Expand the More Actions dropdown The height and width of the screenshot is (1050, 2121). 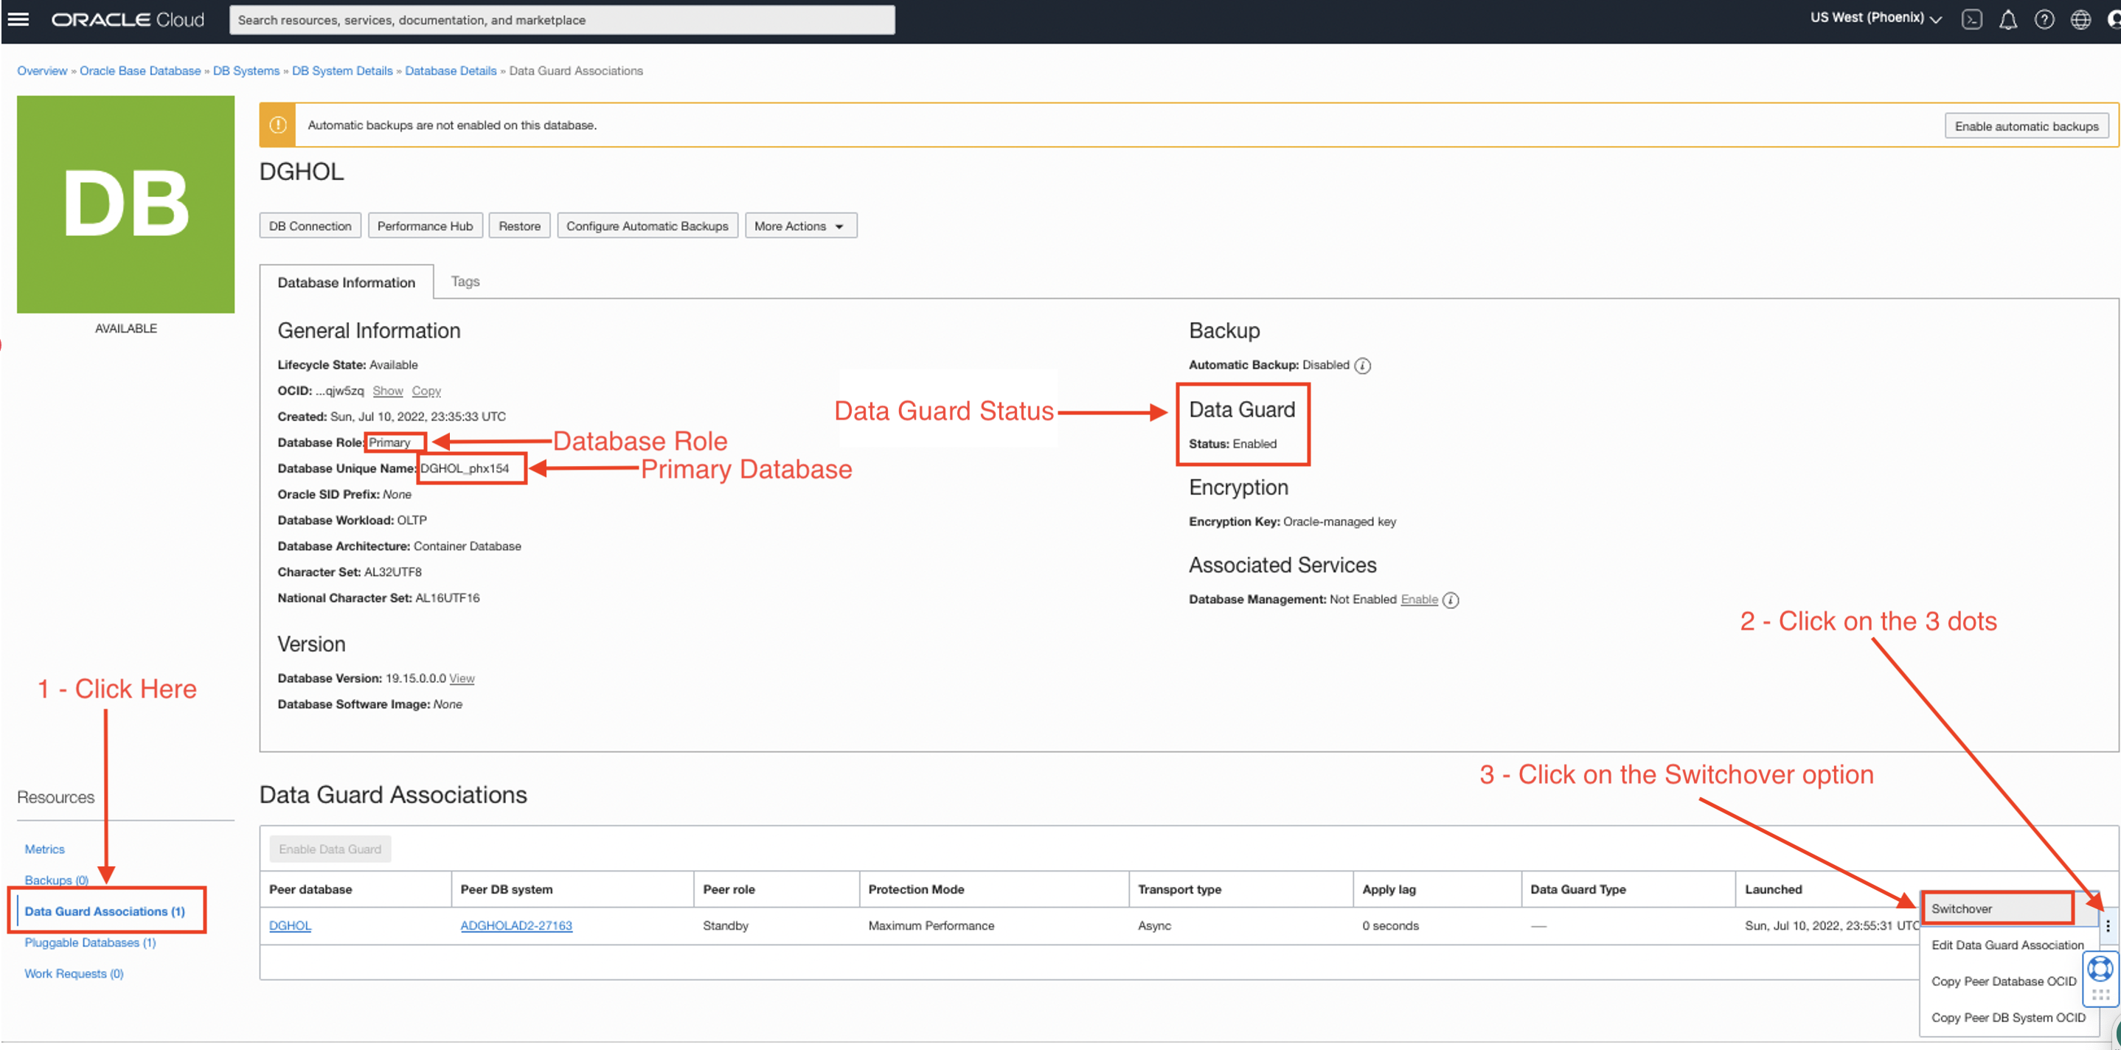click(799, 226)
